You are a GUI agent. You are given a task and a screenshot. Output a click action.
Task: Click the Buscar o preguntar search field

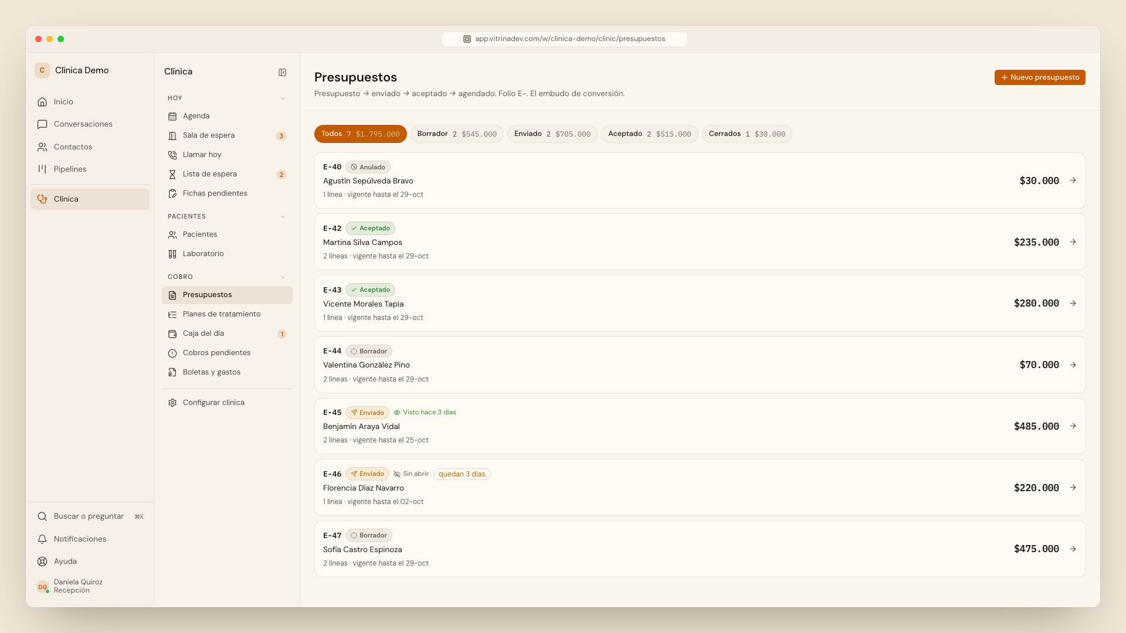(90, 516)
